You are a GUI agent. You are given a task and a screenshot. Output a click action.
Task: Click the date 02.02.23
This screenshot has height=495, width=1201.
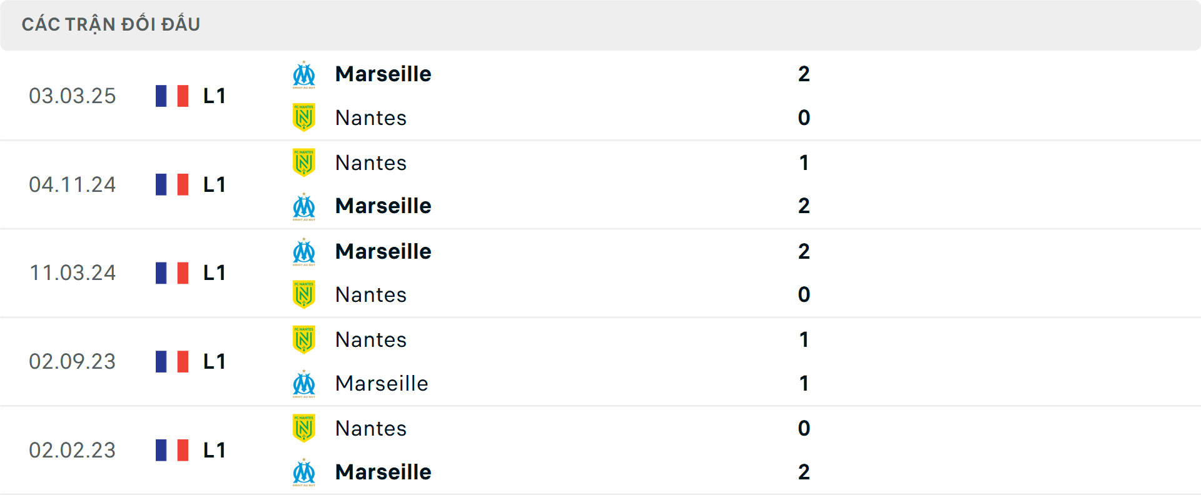coord(73,450)
